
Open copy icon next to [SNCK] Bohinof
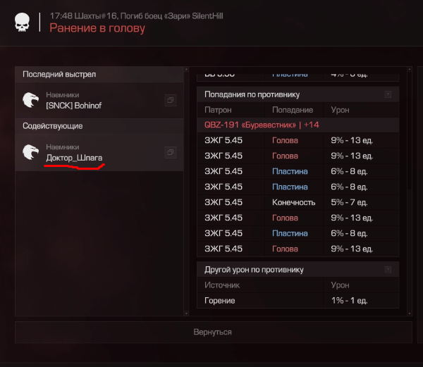point(171,100)
